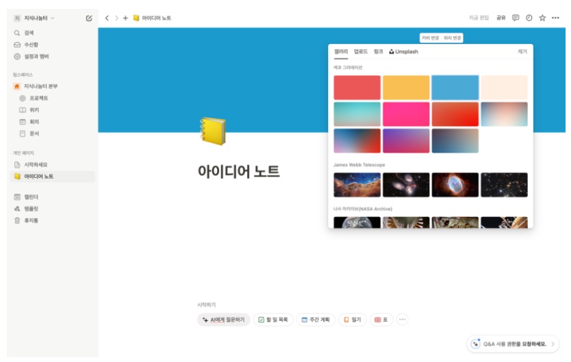Select solid red cover swatch
The image size is (571, 362).
coord(357,88)
